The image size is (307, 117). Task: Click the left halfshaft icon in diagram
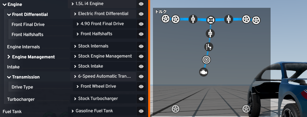tap(193, 19)
